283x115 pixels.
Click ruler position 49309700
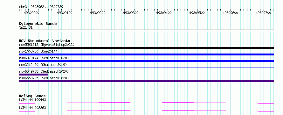(x=264, y=13)
